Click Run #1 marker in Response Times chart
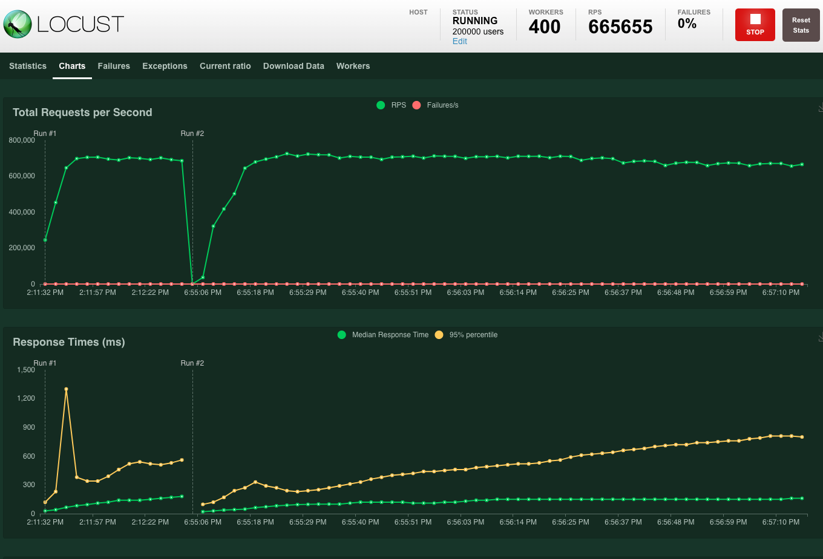Screen dimensions: 823x559 click(45, 363)
